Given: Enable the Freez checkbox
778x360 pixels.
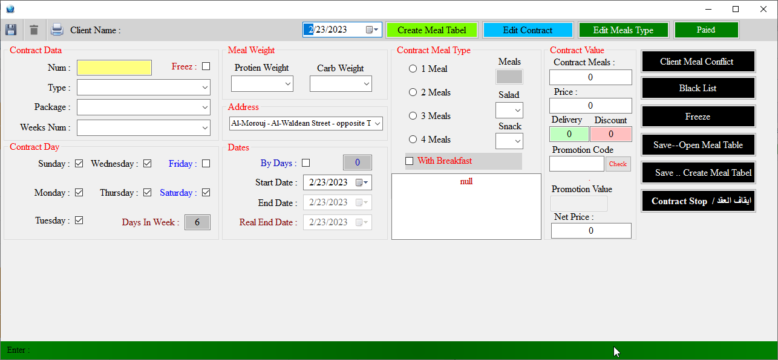Looking at the screenshot, I should coord(206,66).
